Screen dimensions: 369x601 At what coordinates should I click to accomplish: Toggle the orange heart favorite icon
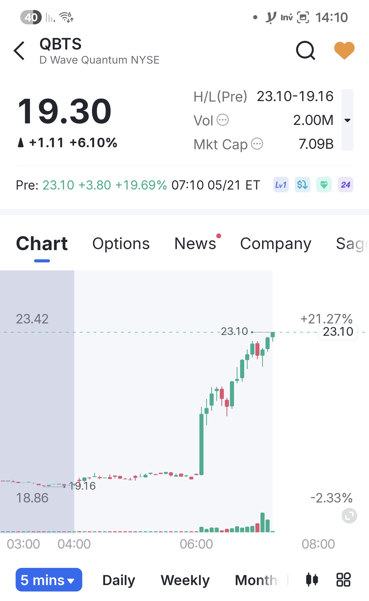344,50
